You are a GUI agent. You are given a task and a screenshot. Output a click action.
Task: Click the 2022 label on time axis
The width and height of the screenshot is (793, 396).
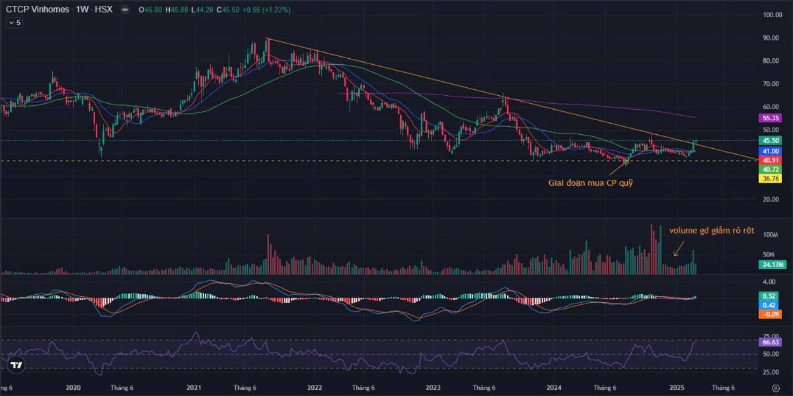315,388
